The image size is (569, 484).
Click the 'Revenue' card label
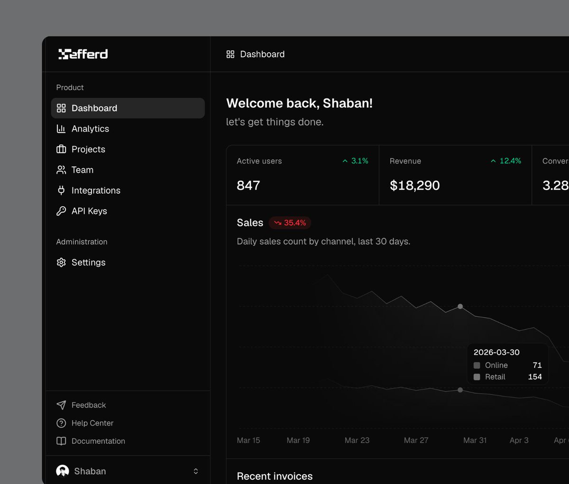(405, 161)
